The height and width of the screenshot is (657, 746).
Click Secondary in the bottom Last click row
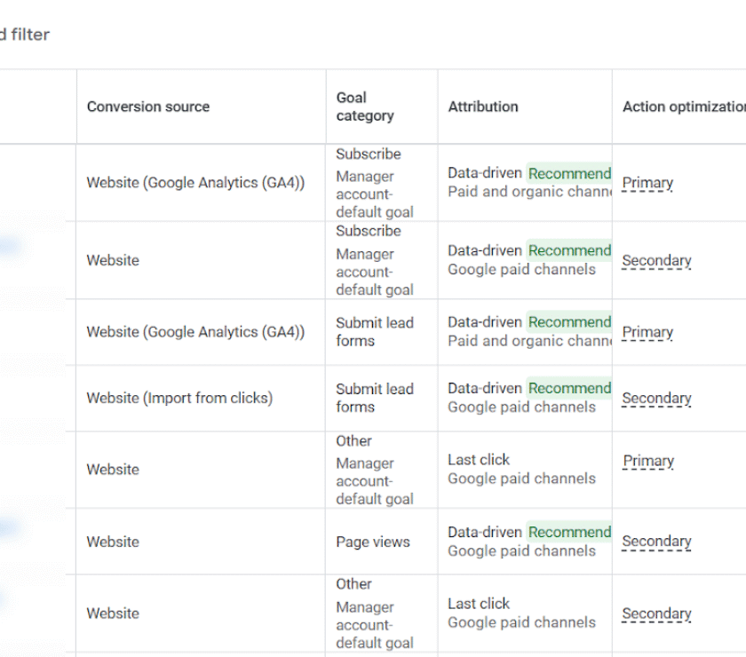pos(656,613)
